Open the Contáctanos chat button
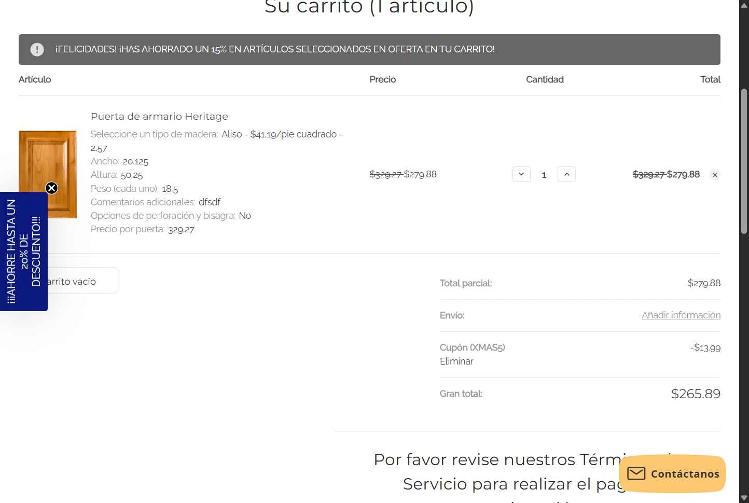 (x=672, y=473)
